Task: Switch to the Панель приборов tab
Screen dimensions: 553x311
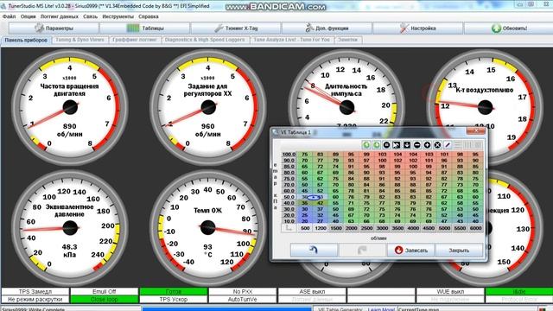Action: (x=26, y=40)
